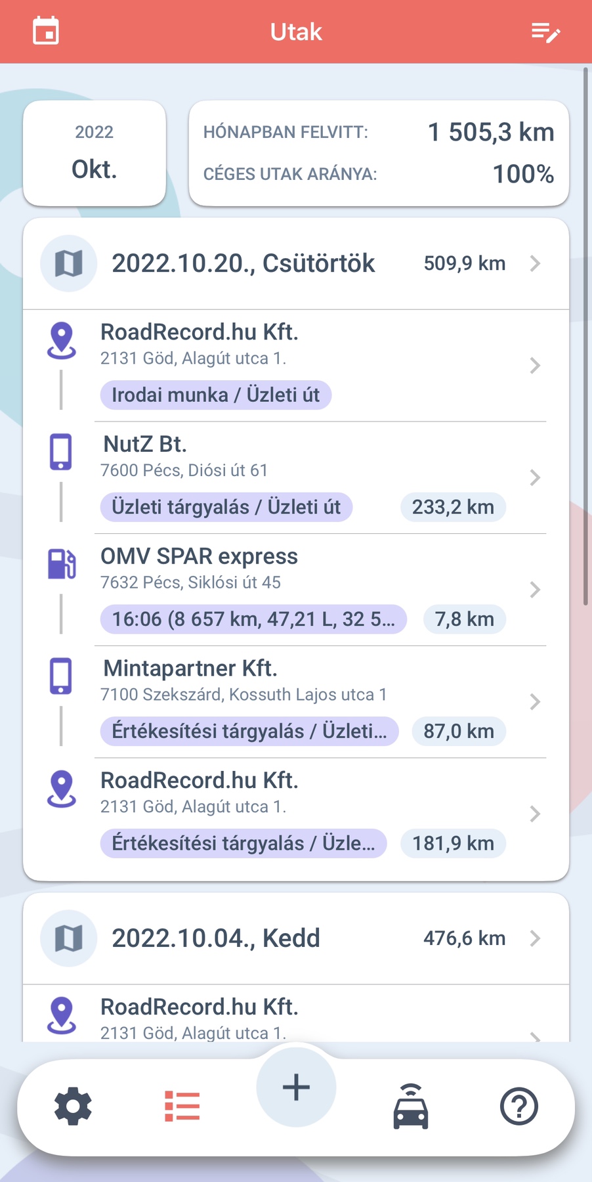Select the Irodai munka / Üzleti út tag
The width and height of the screenshot is (592, 1182).
point(215,395)
